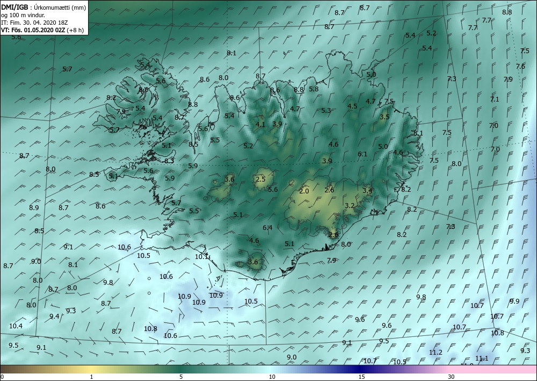This screenshot has width=537, height=381.
Task: Click the '7.1' value
Action: [x=495, y=99]
